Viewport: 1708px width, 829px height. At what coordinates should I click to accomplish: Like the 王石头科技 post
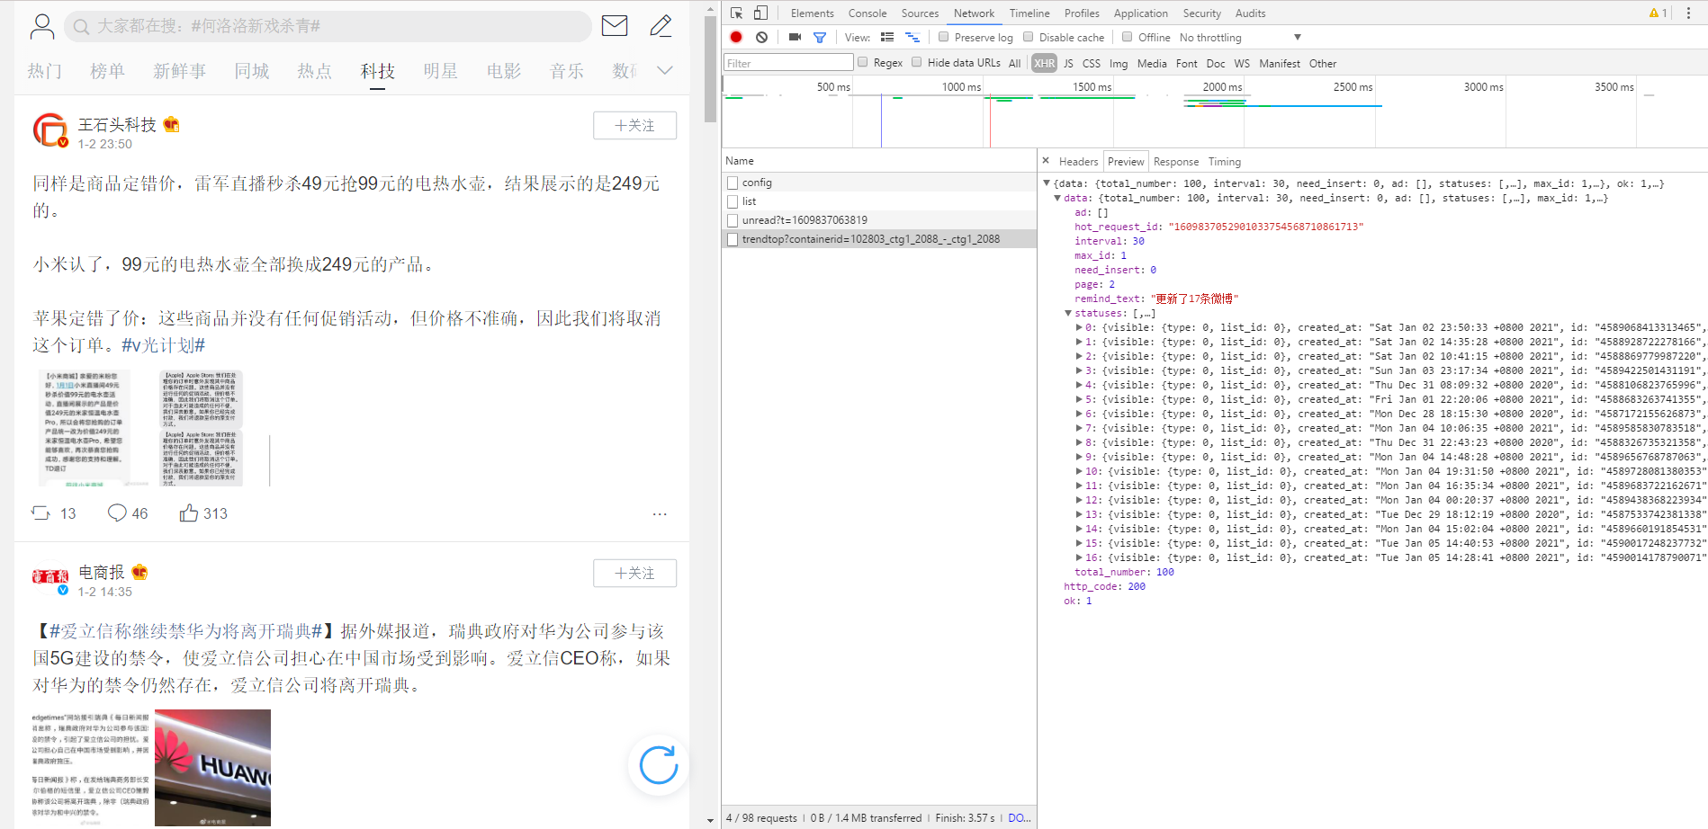point(188,513)
